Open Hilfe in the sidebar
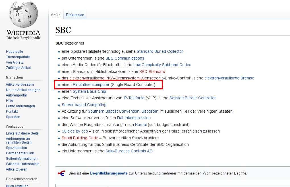 pyautogui.click(x=9, y=100)
